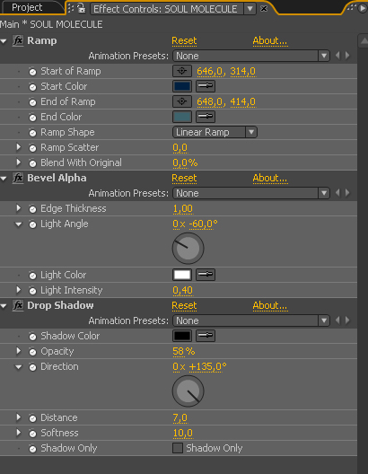Click About link for Ramp effect
Image resolution: width=368 pixels, height=474 pixels.
click(270, 40)
